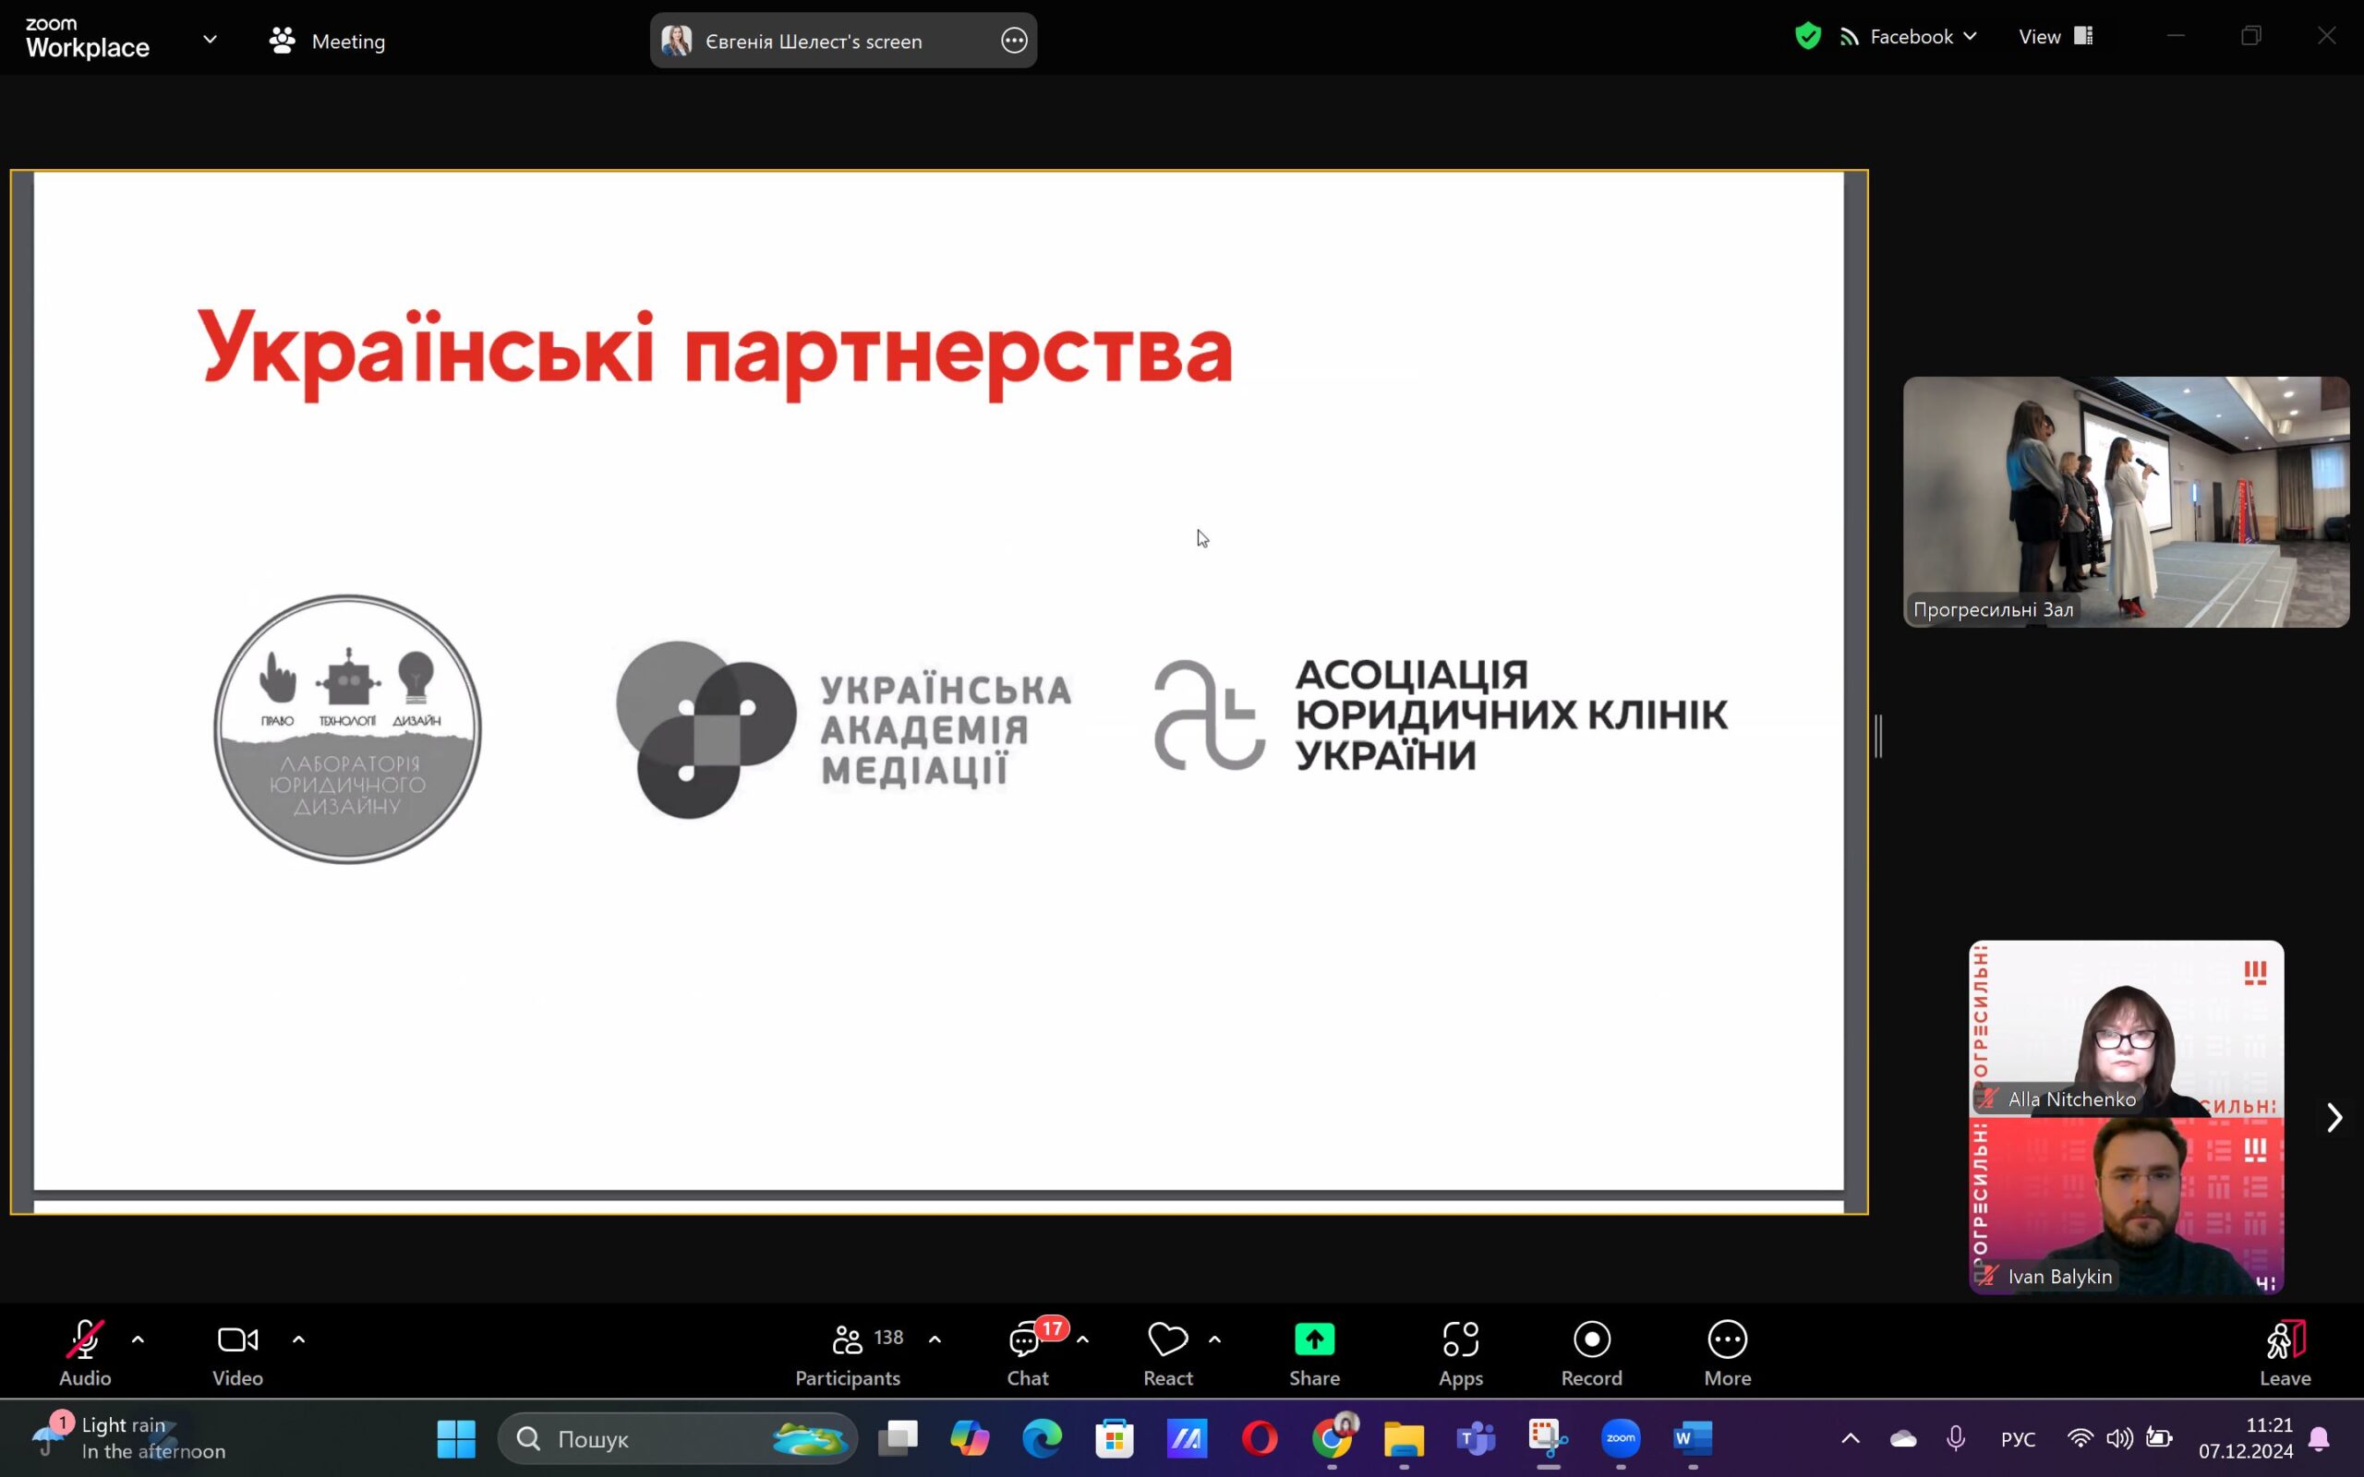Image resolution: width=2364 pixels, height=1477 pixels.
Task: Open the React heart icon
Action: coord(1167,1351)
